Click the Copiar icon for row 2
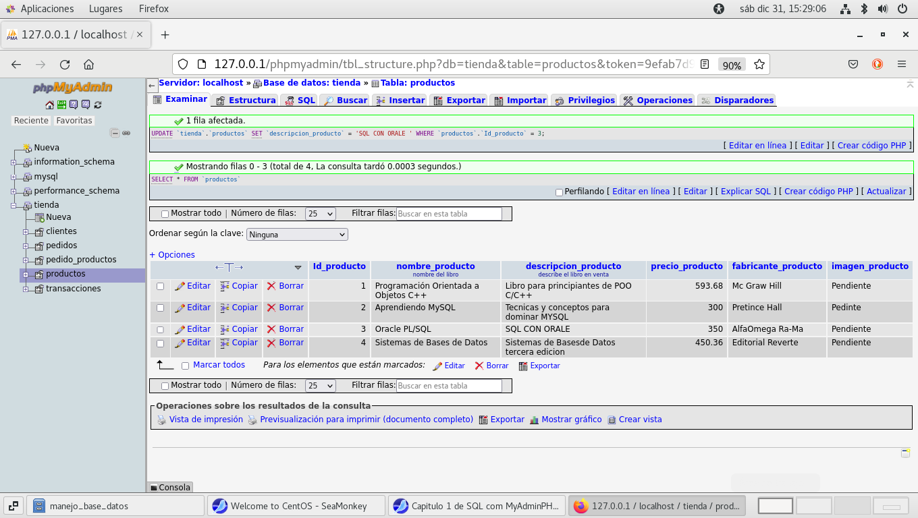Image resolution: width=918 pixels, height=518 pixels. [x=225, y=308]
